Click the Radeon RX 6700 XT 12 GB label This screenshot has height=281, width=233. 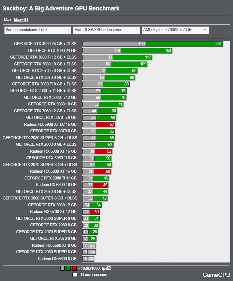pyautogui.click(x=53, y=212)
